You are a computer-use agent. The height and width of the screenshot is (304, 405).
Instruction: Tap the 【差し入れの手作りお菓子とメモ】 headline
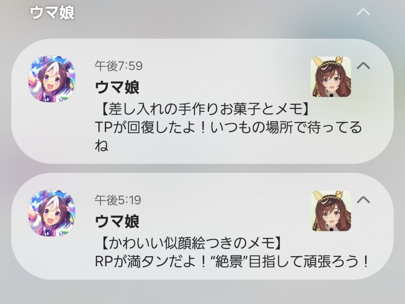[x=202, y=109]
